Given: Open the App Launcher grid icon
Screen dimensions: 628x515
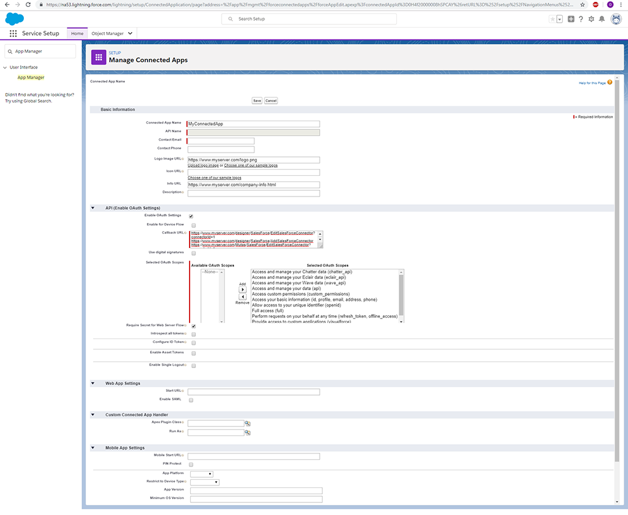Looking at the screenshot, I should (13, 34).
